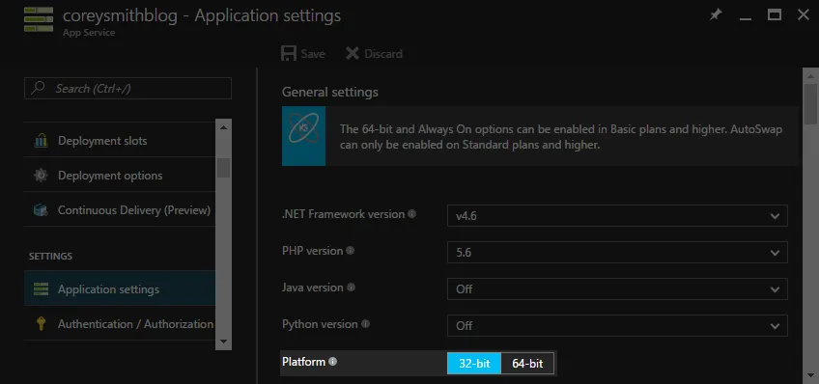Click the sidebar scrollbar up arrow
Image resolution: width=819 pixels, height=384 pixels.
coord(223,127)
